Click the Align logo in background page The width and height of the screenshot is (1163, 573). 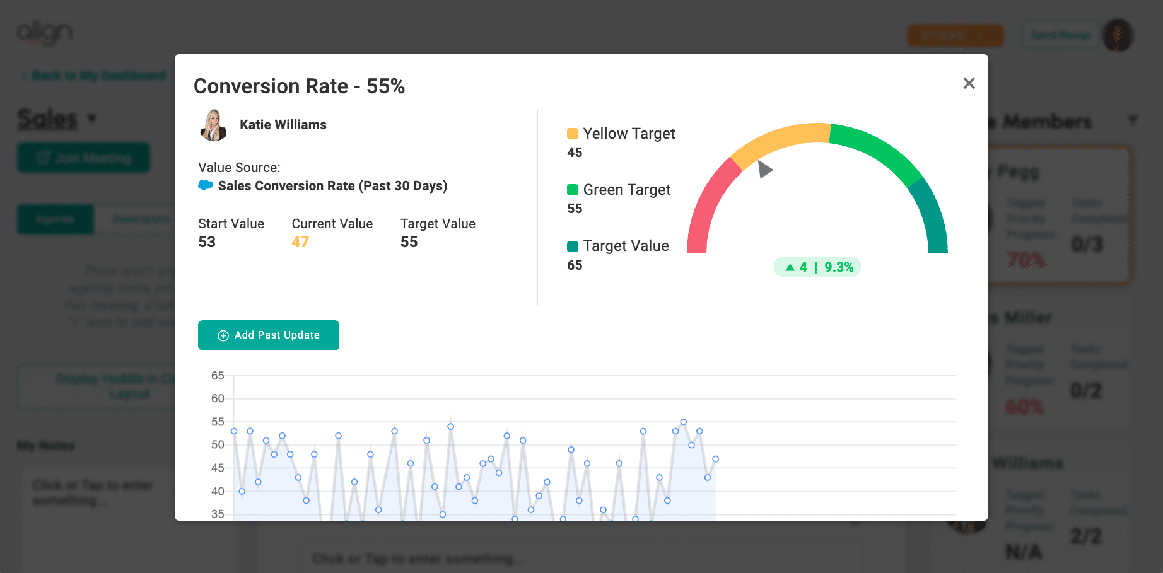click(x=45, y=33)
